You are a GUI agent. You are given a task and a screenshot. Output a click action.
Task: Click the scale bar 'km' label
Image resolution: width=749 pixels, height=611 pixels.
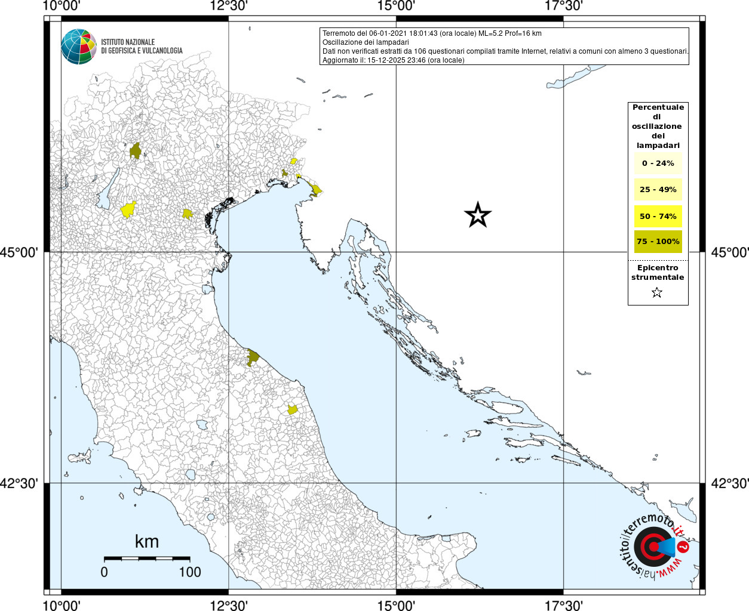(147, 541)
